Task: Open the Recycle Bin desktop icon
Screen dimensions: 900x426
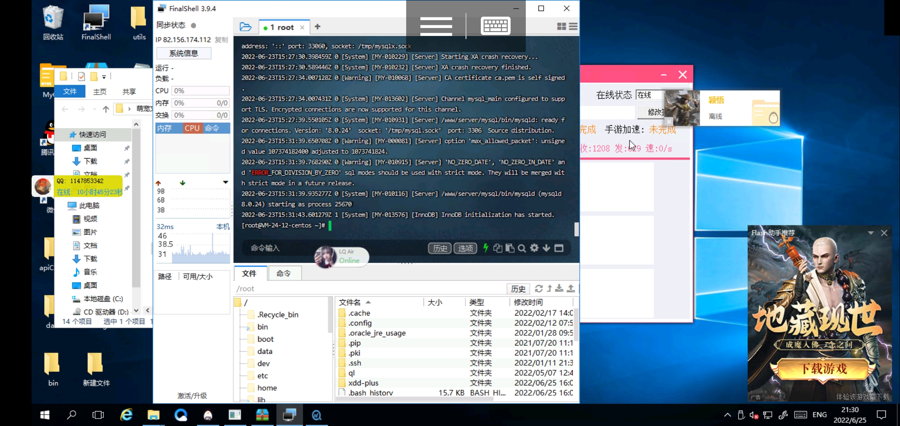Action: (x=53, y=22)
